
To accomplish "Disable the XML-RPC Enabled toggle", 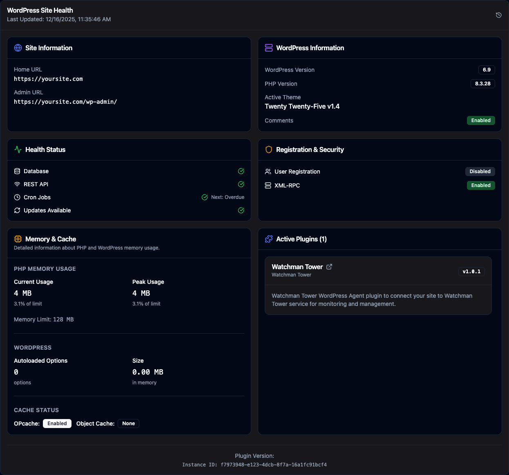I will click(x=481, y=185).
